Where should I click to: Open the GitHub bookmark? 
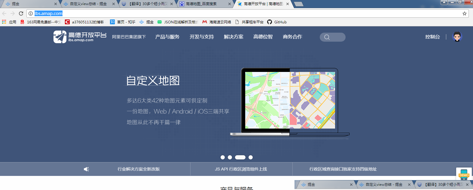(x=277, y=22)
